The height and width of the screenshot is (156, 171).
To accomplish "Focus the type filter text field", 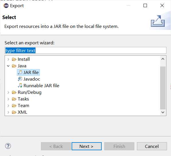I will tap(85, 50).
